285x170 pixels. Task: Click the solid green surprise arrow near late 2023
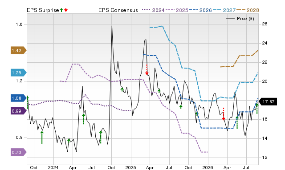[42, 138]
